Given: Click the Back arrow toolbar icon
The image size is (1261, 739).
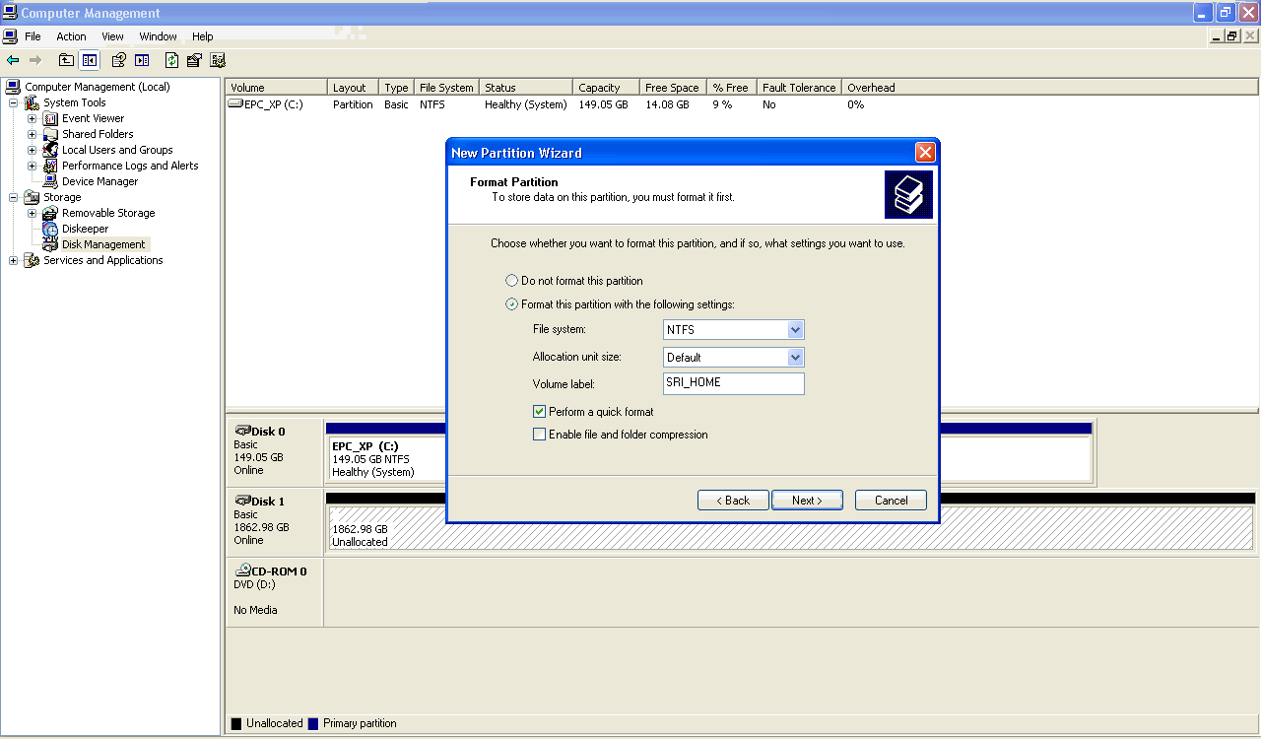Looking at the screenshot, I should (x=13, y=60).
